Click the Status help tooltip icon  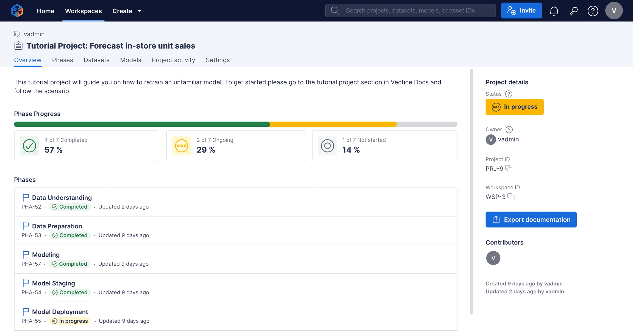coord(509,94)
